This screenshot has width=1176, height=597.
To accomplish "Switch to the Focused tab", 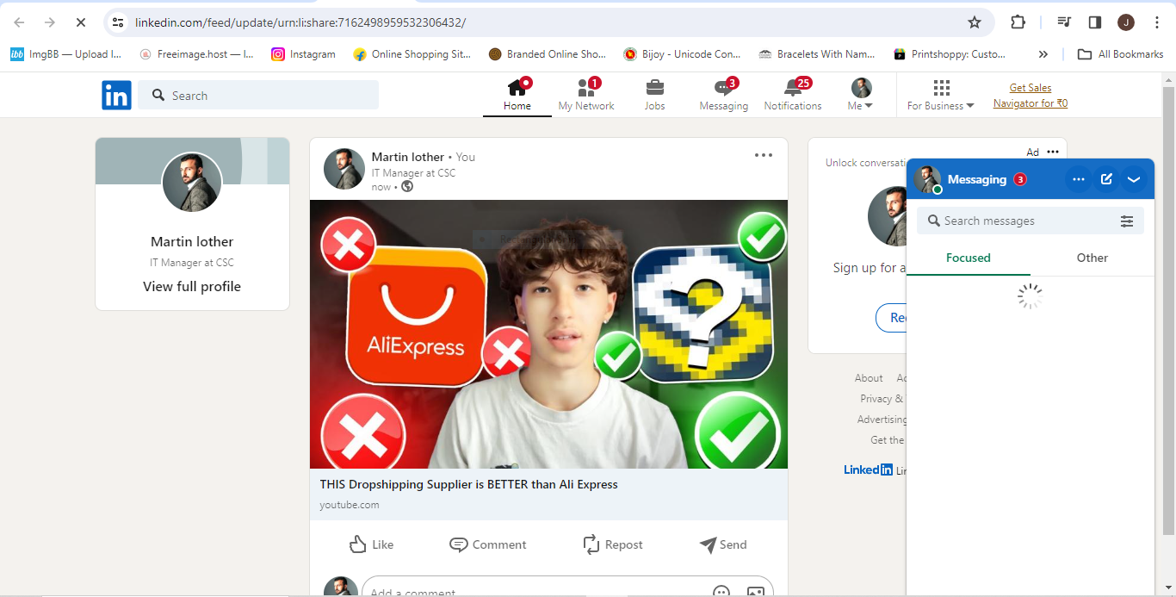I will click(x=969, y=258).
